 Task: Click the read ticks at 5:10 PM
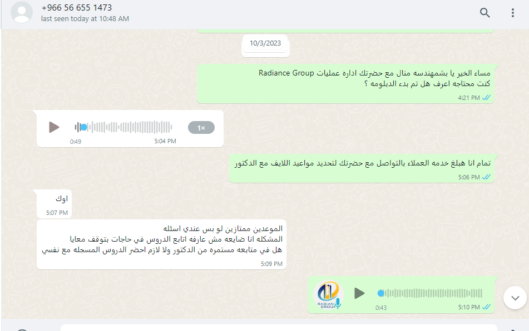tap(486, 307)
